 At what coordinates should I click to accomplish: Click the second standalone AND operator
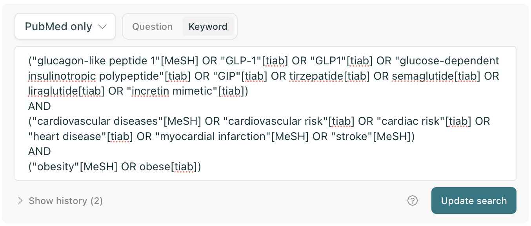click(40, 151)
